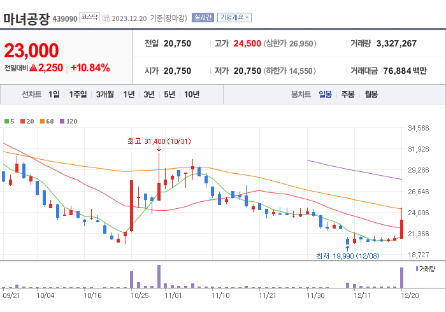The height and width of the screenshot is (312, 446).
Task: Click the green 5-day moving average legend
Action: click(10, 122)
